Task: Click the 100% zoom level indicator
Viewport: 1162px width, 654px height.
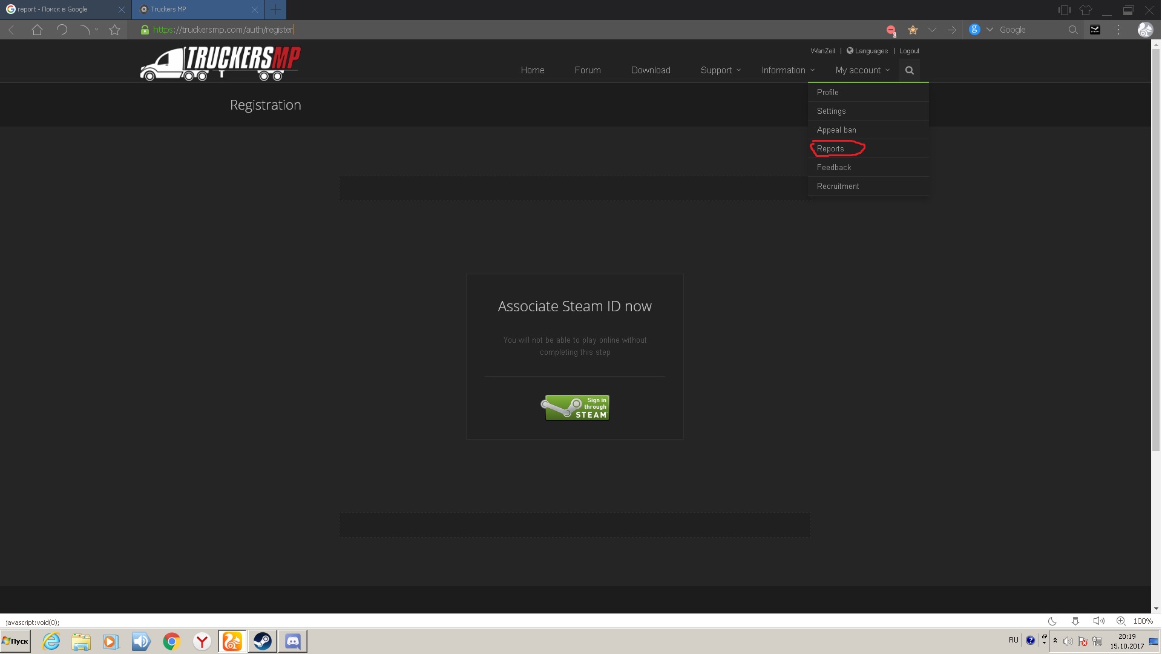Action: [x=1143, y=621]
